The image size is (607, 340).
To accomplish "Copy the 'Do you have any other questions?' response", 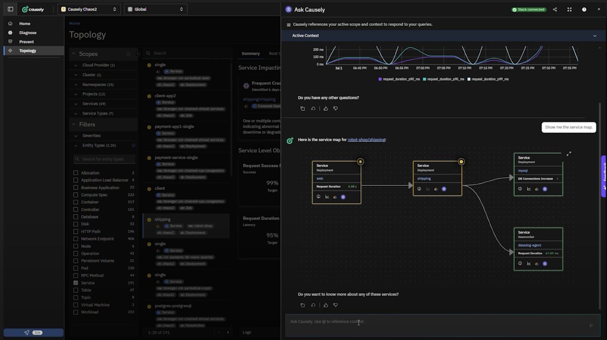I will click(302, 108).
